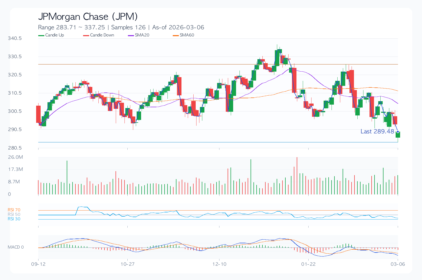
Task: Click the RSI 30 oversold label
Action: click(x=14, y=219)
